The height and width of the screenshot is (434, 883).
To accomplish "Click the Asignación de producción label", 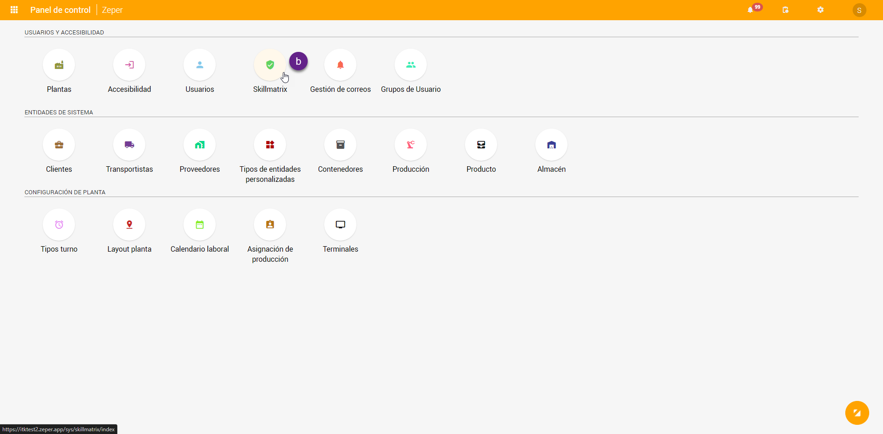I will pos(270,254).
